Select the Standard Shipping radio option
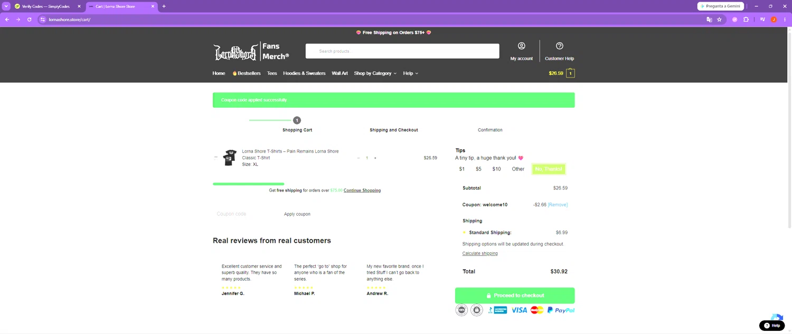This screenshot has height=334, width=792. tap(464, 232)
